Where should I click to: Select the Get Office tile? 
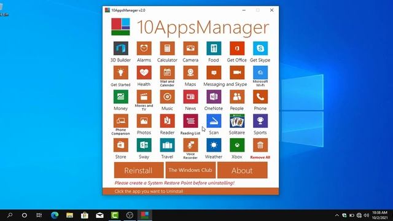pos(237,48)
